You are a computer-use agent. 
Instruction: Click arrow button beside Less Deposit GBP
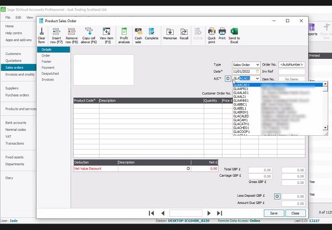tap(277, 196)
